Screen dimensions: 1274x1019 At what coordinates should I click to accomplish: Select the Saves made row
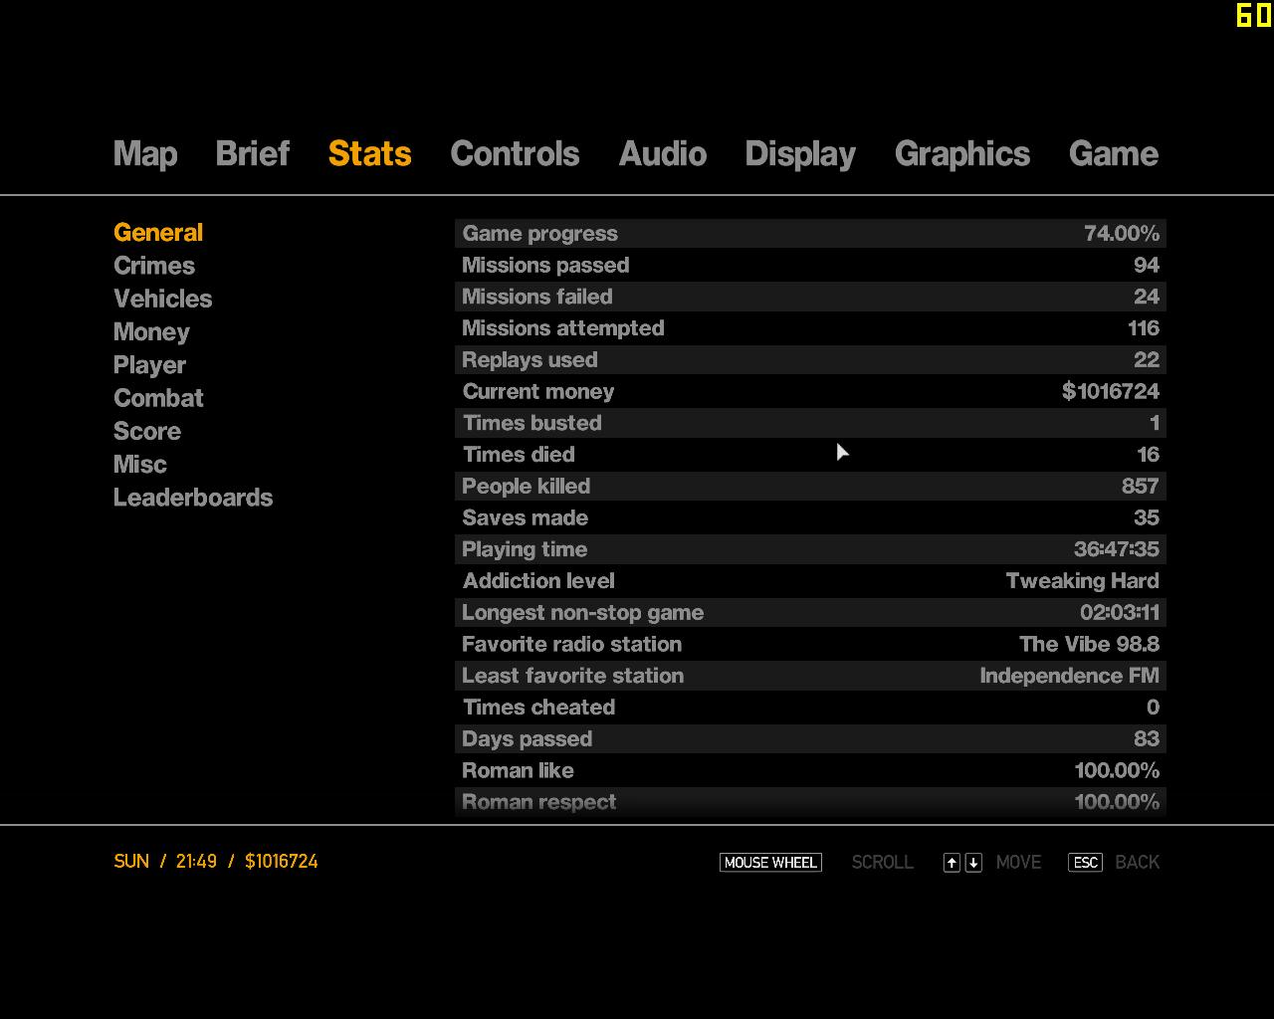click(x=810, y=517)
